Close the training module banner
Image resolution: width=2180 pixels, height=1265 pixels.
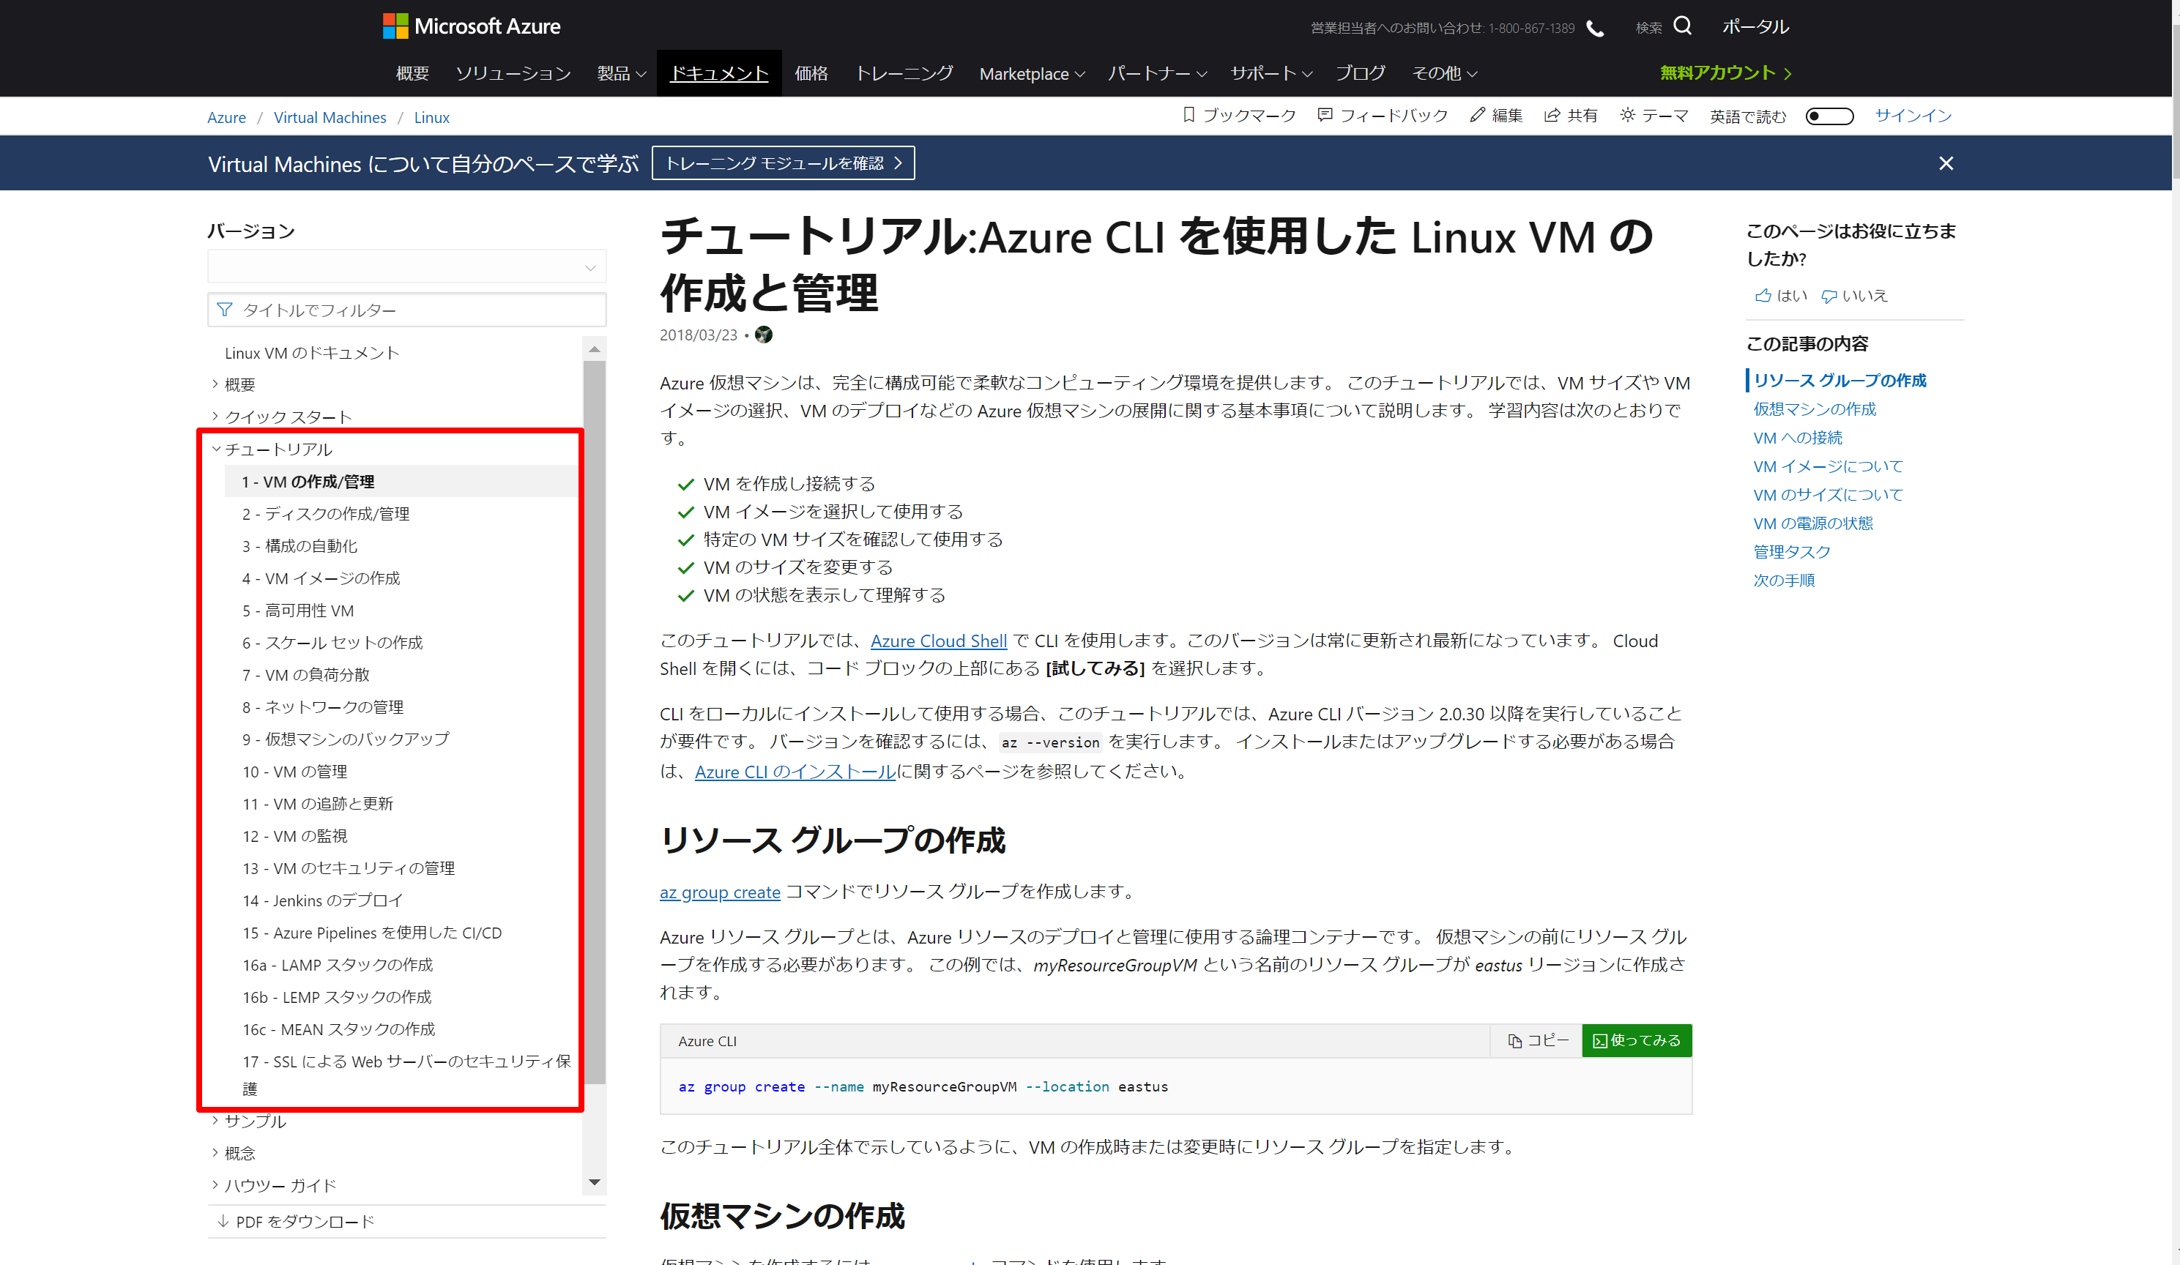coord(1946,163)
